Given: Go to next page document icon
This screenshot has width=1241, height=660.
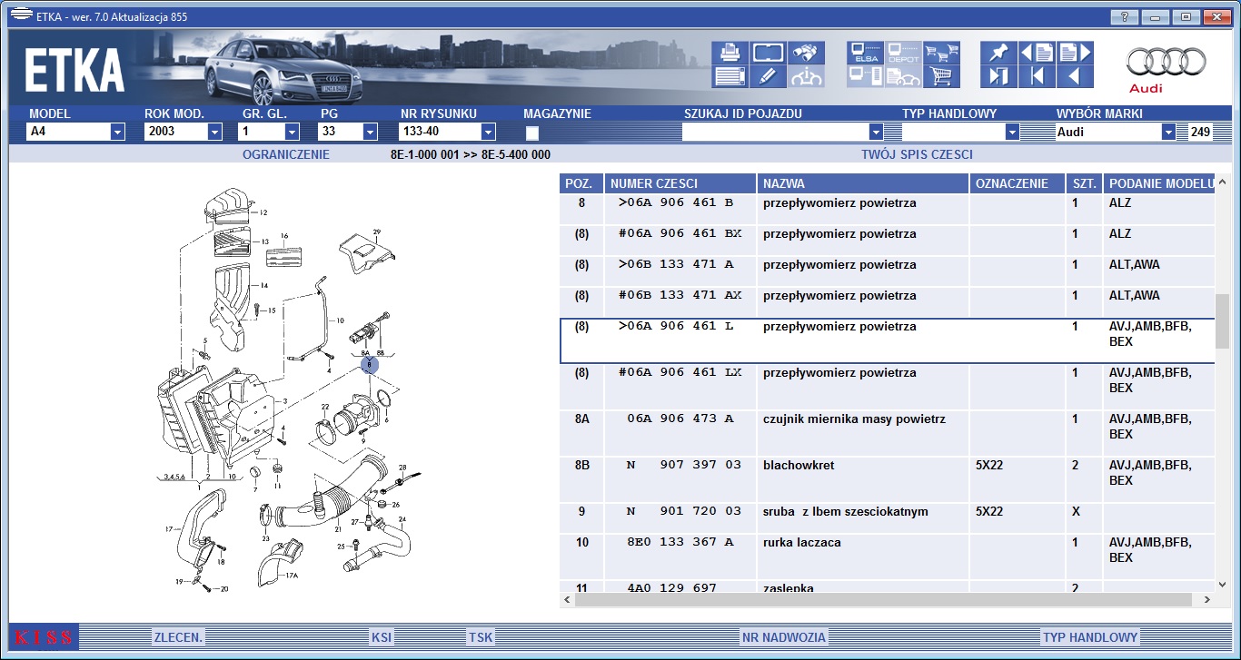Looking at the screenshot, I should point(1074,53).
